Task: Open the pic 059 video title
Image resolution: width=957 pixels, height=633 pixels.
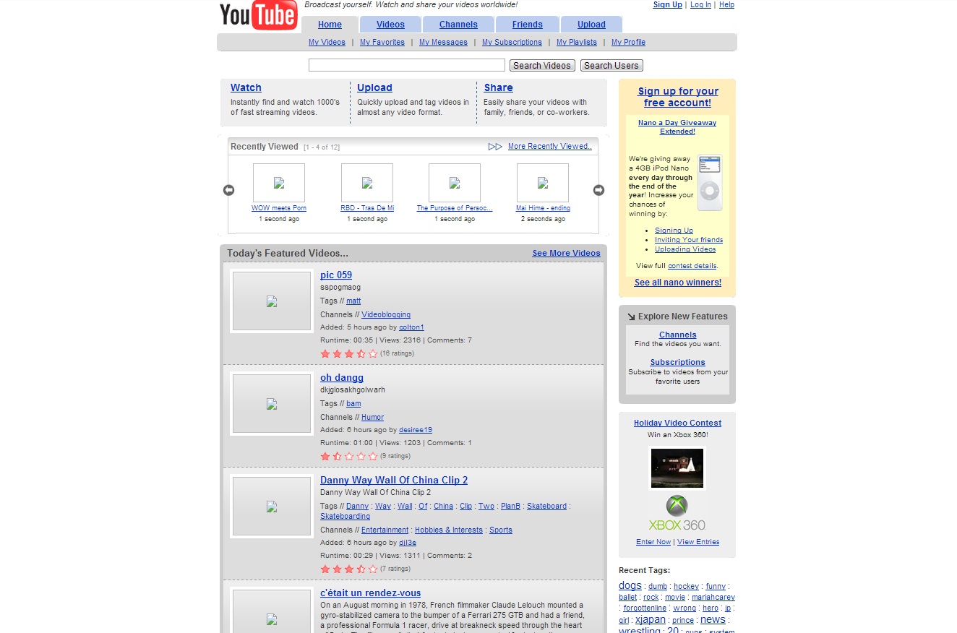Action: click(x=336, y=275)
